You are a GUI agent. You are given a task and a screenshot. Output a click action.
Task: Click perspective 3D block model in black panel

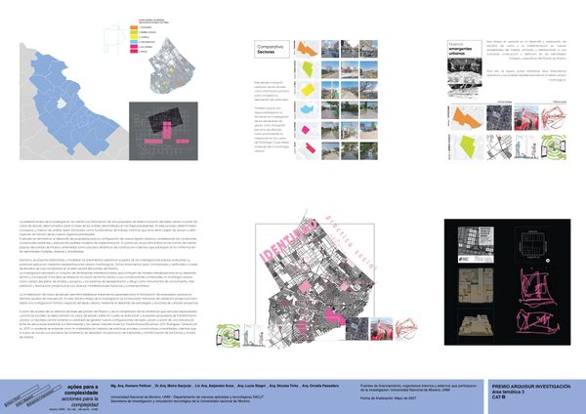tap(476, 325)
